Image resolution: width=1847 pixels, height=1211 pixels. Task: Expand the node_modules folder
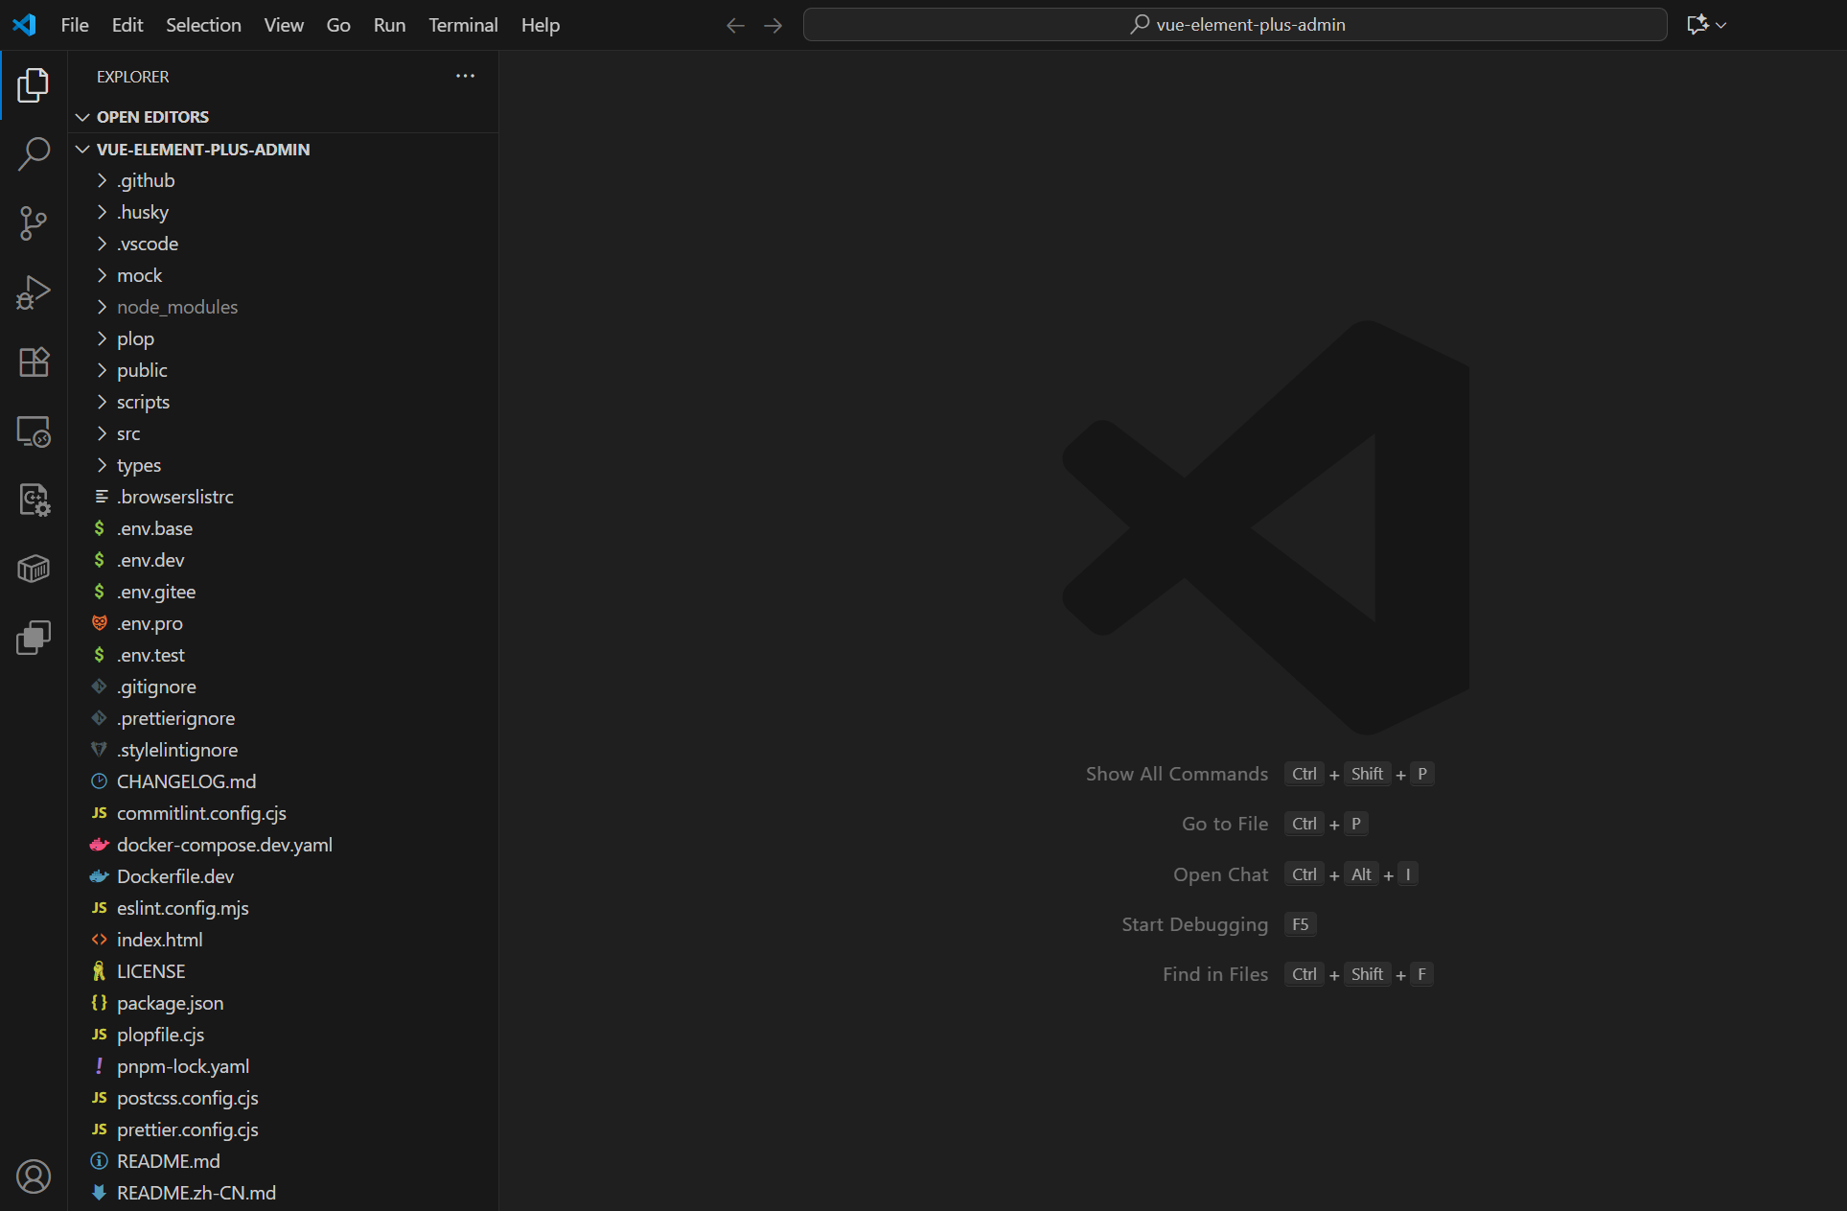[283, 307]
